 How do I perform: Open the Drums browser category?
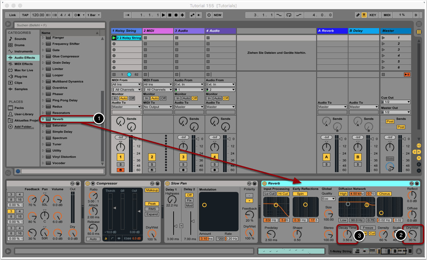click(19, 45)
